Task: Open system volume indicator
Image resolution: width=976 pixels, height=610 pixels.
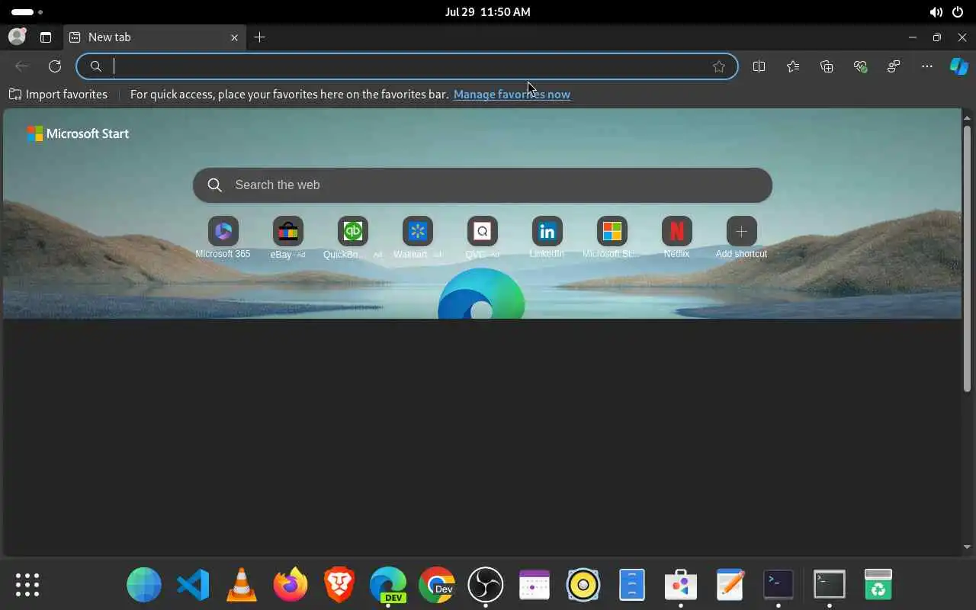Action: click(x=936, y=12)
